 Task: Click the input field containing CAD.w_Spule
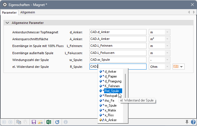click(118, 60)
